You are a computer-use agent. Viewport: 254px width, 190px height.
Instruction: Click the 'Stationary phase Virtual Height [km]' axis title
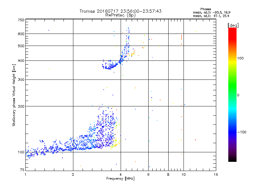(14, 95)
